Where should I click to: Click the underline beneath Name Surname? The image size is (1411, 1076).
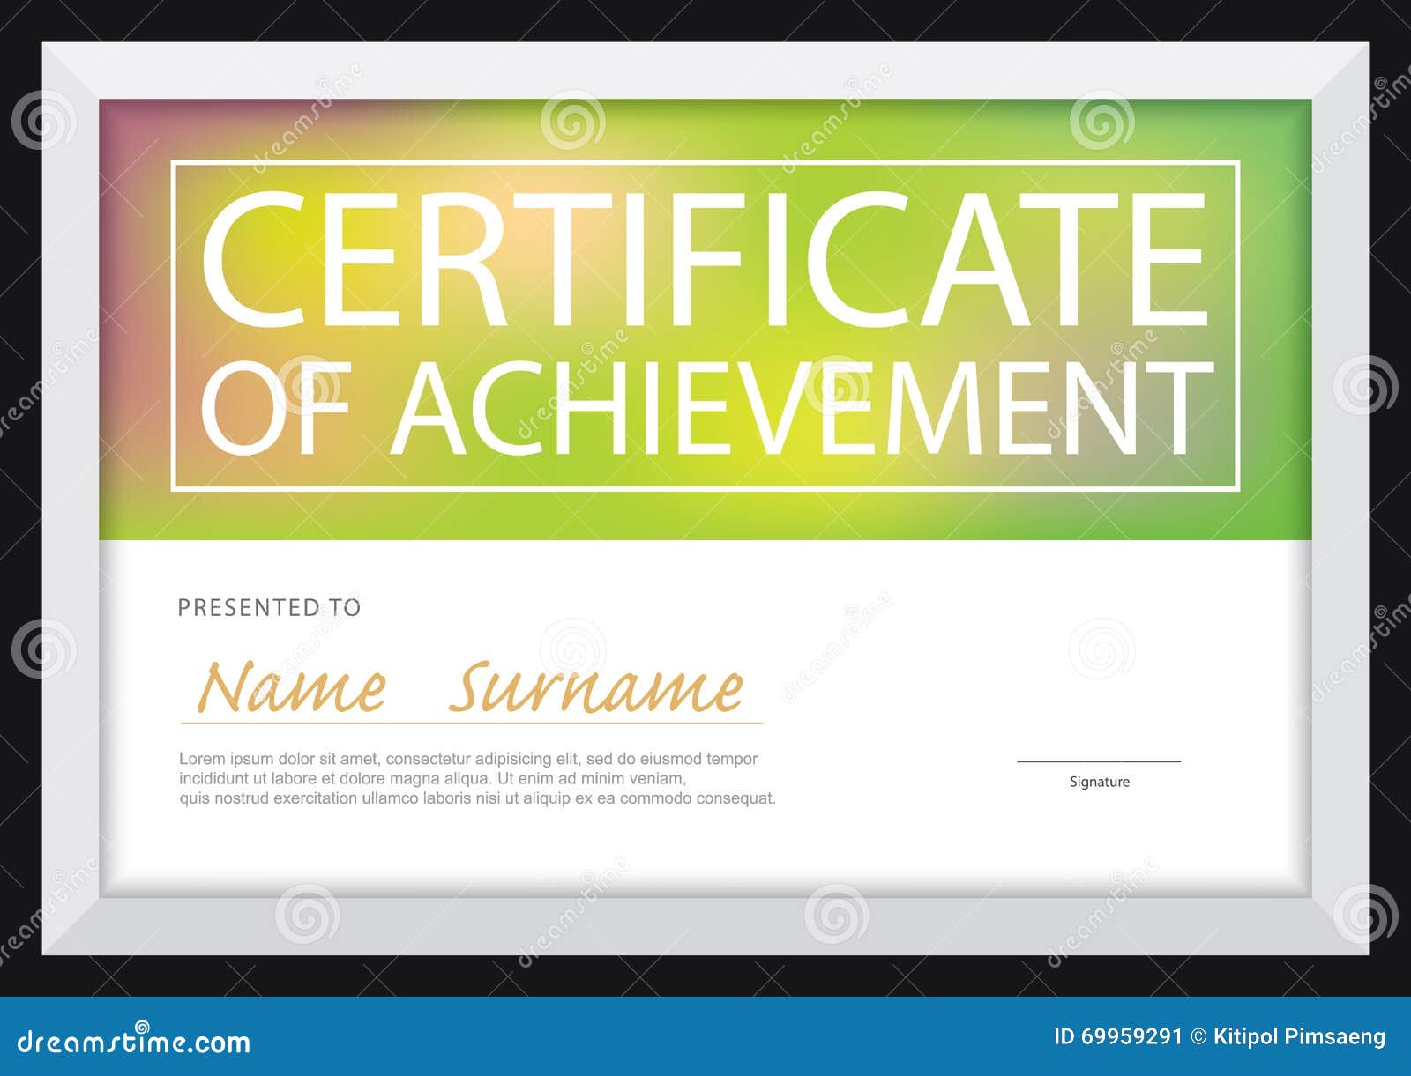472,723
